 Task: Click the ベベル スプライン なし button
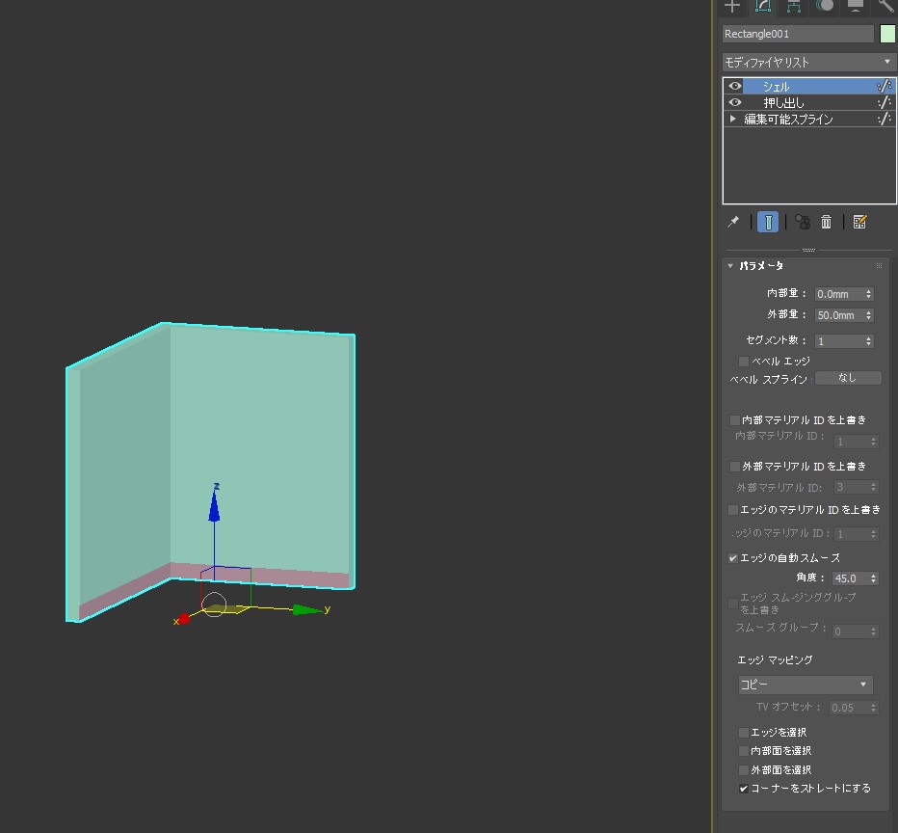tap(848, 378)
